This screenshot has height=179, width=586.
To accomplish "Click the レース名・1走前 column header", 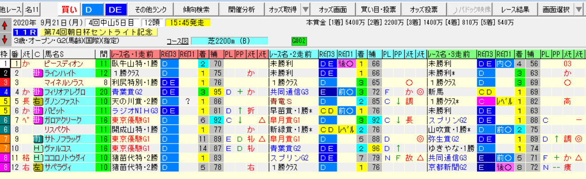I will [x=135, y=54].
